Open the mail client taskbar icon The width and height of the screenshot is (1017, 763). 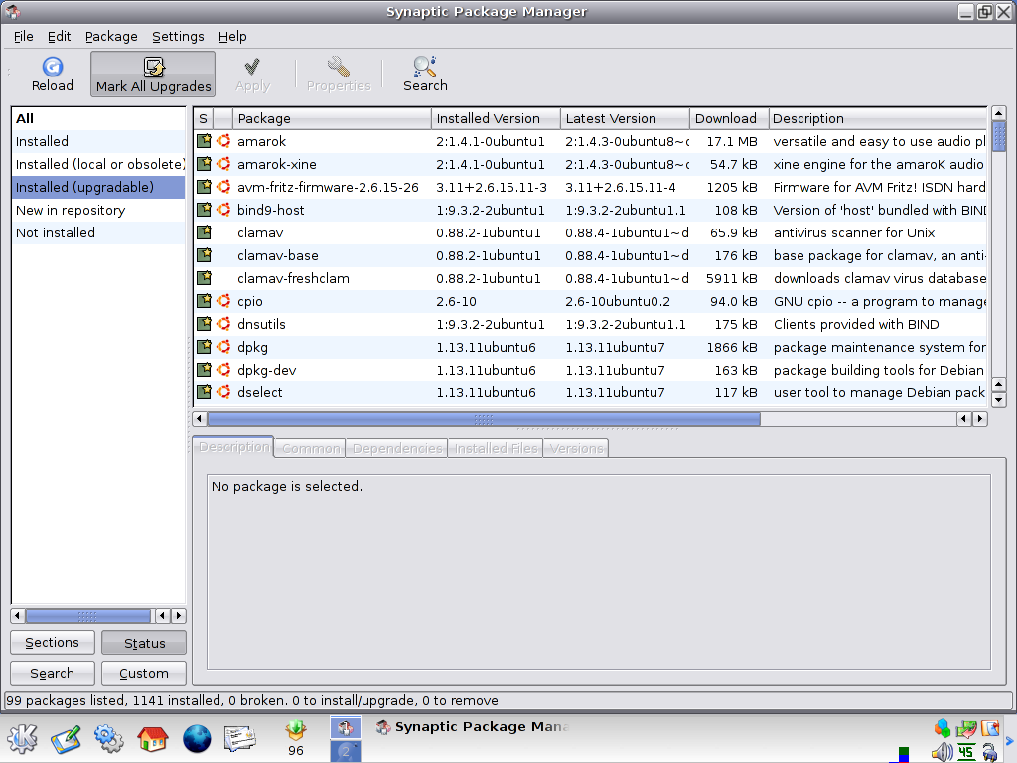point(240,738)
